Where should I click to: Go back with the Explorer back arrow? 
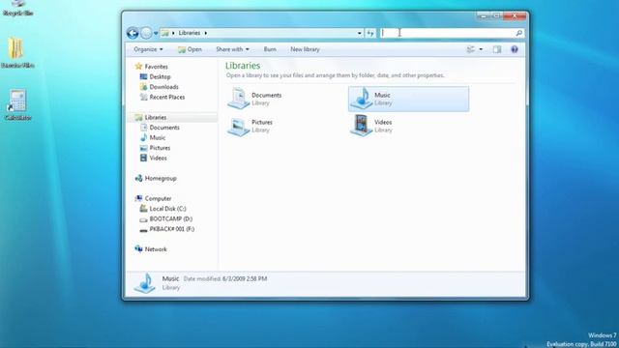pos(133,33)
